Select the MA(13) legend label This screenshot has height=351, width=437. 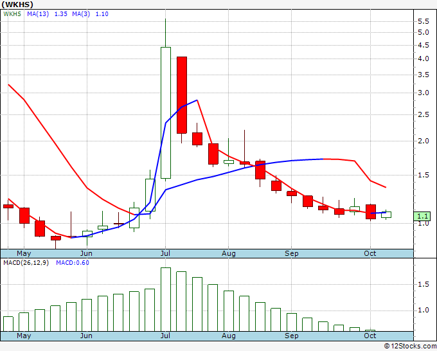[38, 14]
